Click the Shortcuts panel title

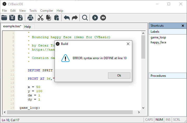[157, 26]
